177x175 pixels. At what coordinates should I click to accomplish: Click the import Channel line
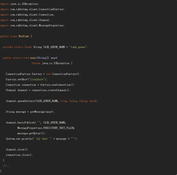25,20
